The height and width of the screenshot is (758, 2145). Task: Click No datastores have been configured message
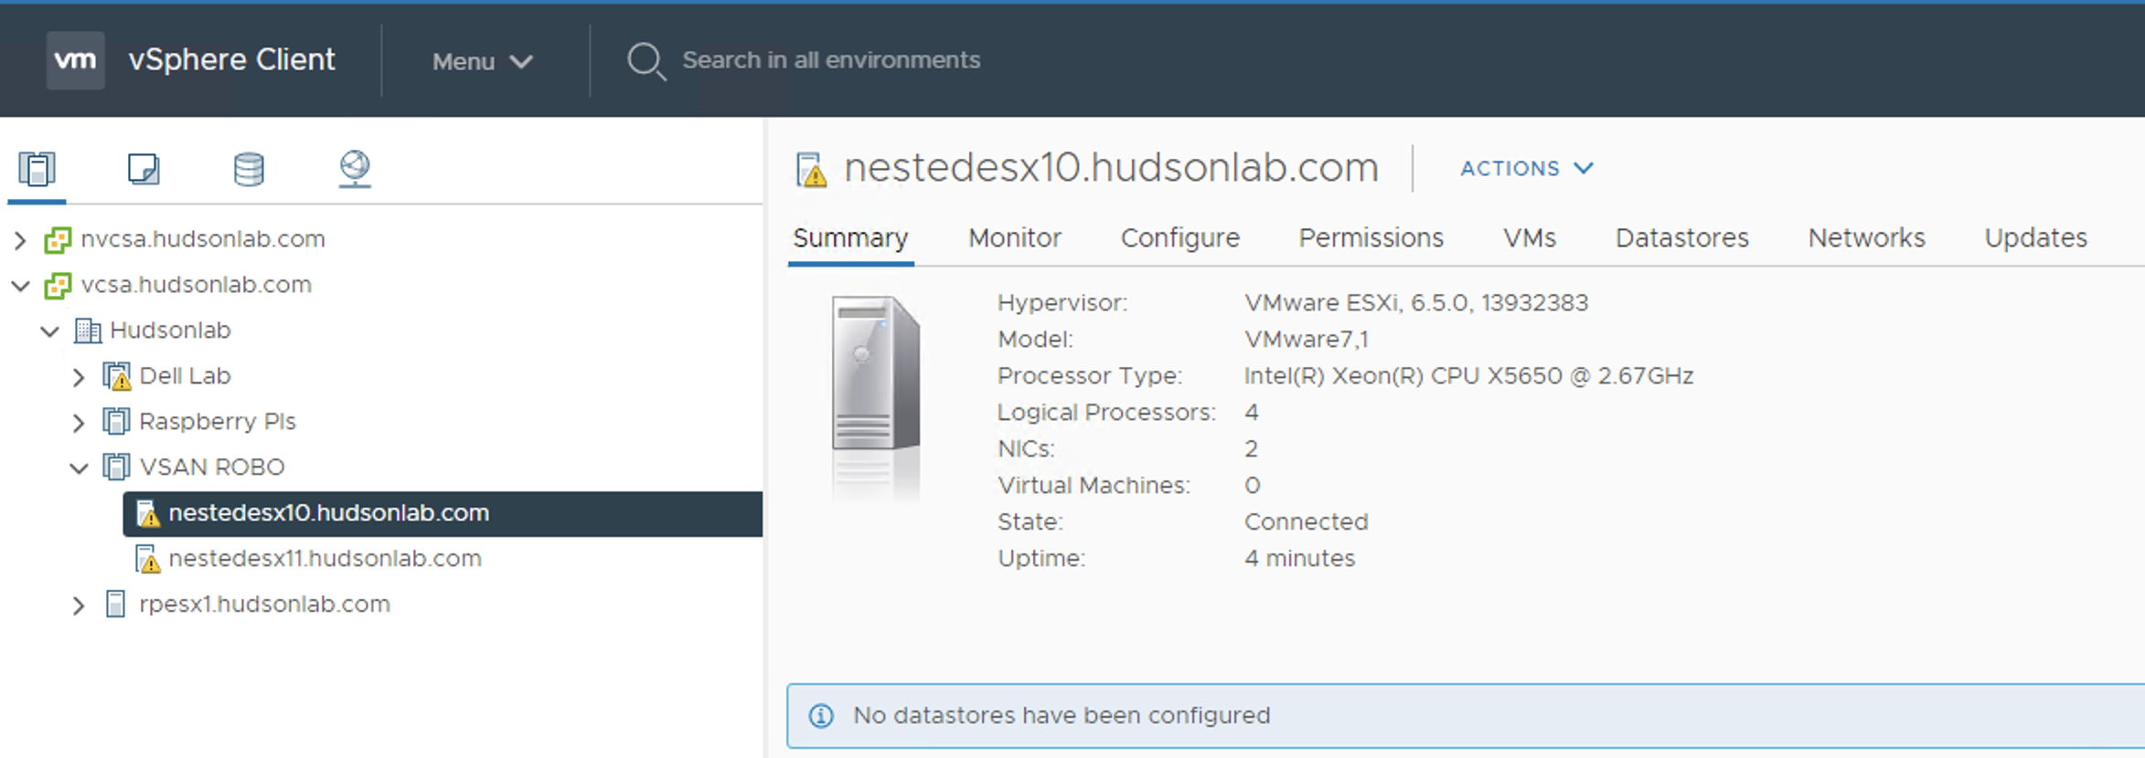click(1062, 716)
